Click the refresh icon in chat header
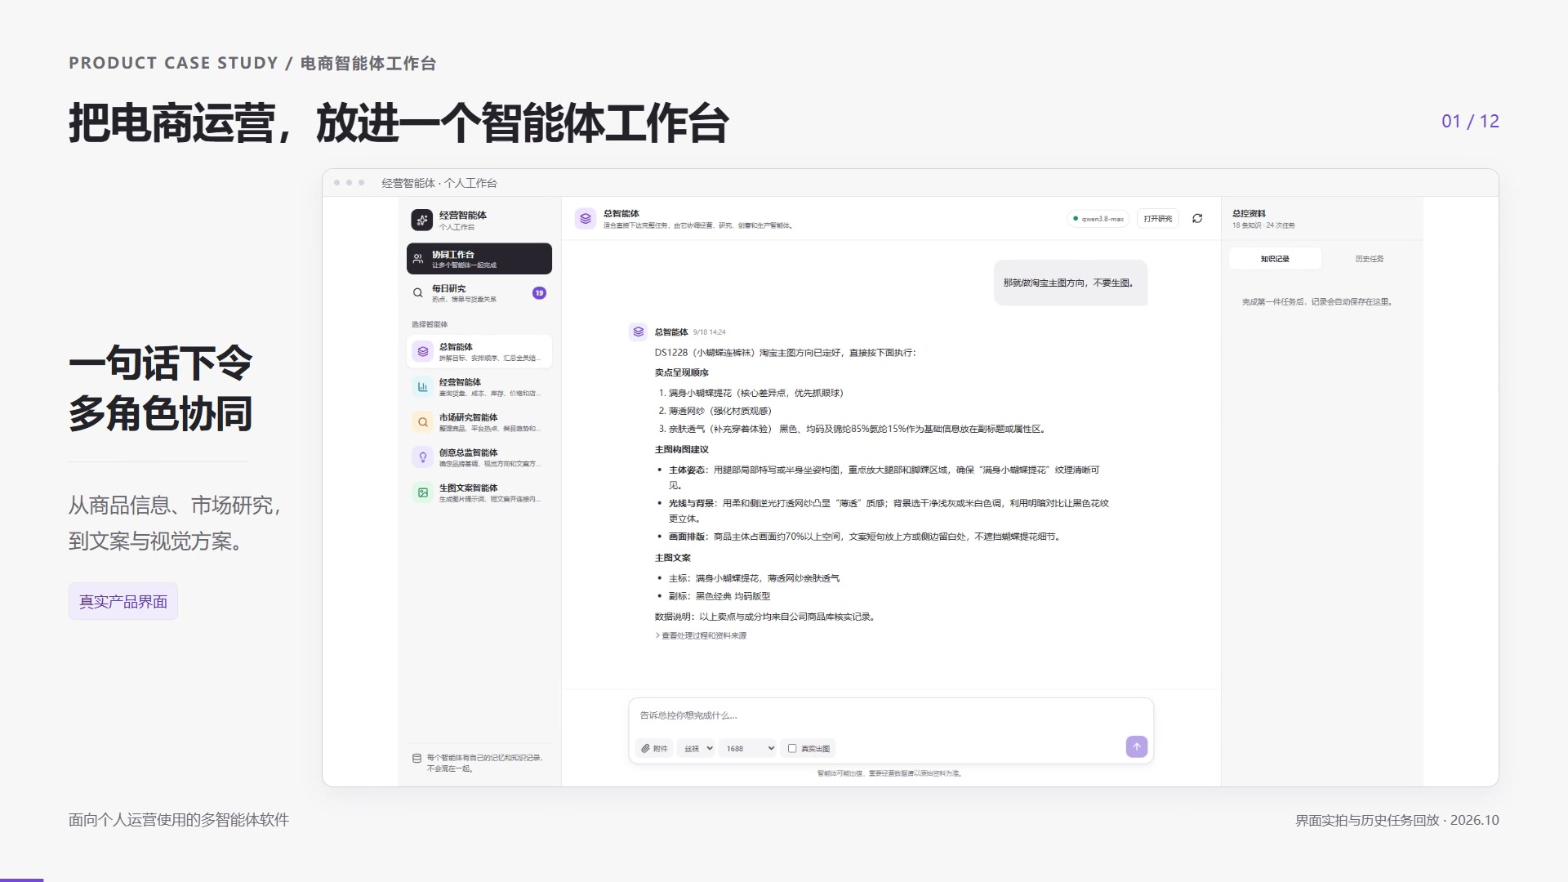 coord(1197,219)
